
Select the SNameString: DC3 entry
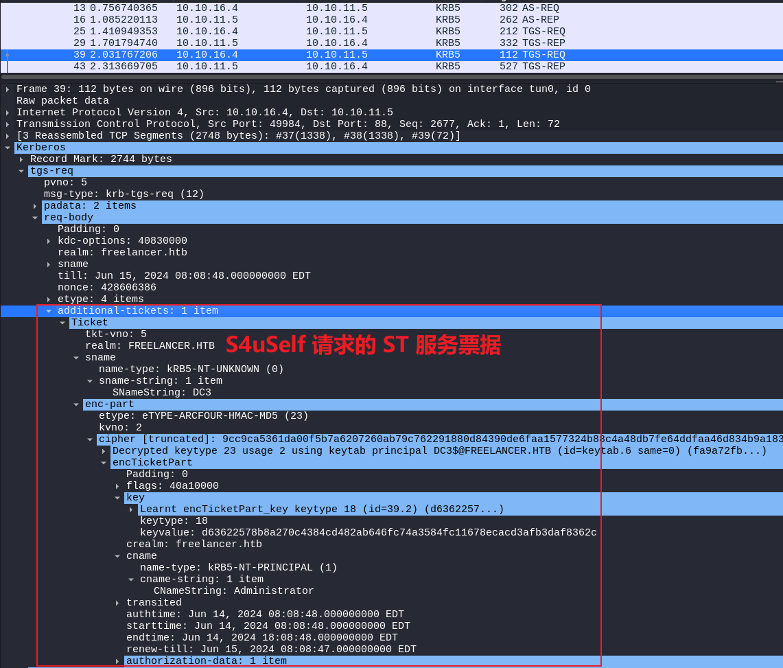point(161,393)
